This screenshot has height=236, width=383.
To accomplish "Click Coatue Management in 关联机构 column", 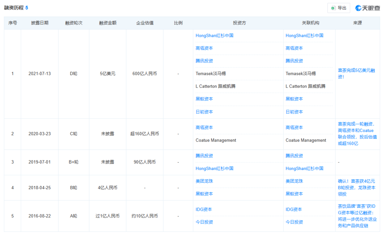I will click(x=306, y=141).
